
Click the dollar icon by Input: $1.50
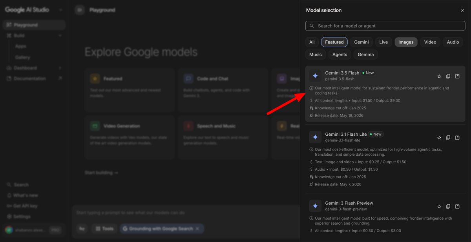[311, 101]
